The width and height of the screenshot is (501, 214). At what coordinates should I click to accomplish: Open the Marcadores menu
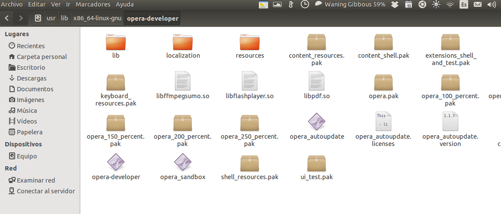click(93, 4)
